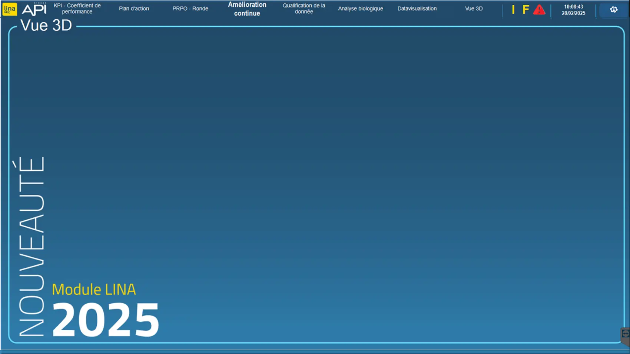Click the Module LINA yellow text
Image resolution: width=630 pixels, height=354 pixels.
(94, 289)
